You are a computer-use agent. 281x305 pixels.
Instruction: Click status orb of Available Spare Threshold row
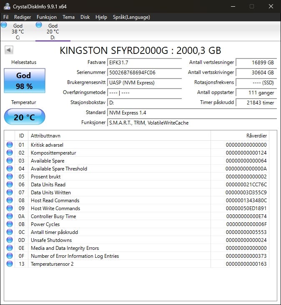click(x=10, y=168)
